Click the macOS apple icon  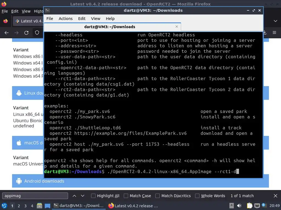point(19,143)
